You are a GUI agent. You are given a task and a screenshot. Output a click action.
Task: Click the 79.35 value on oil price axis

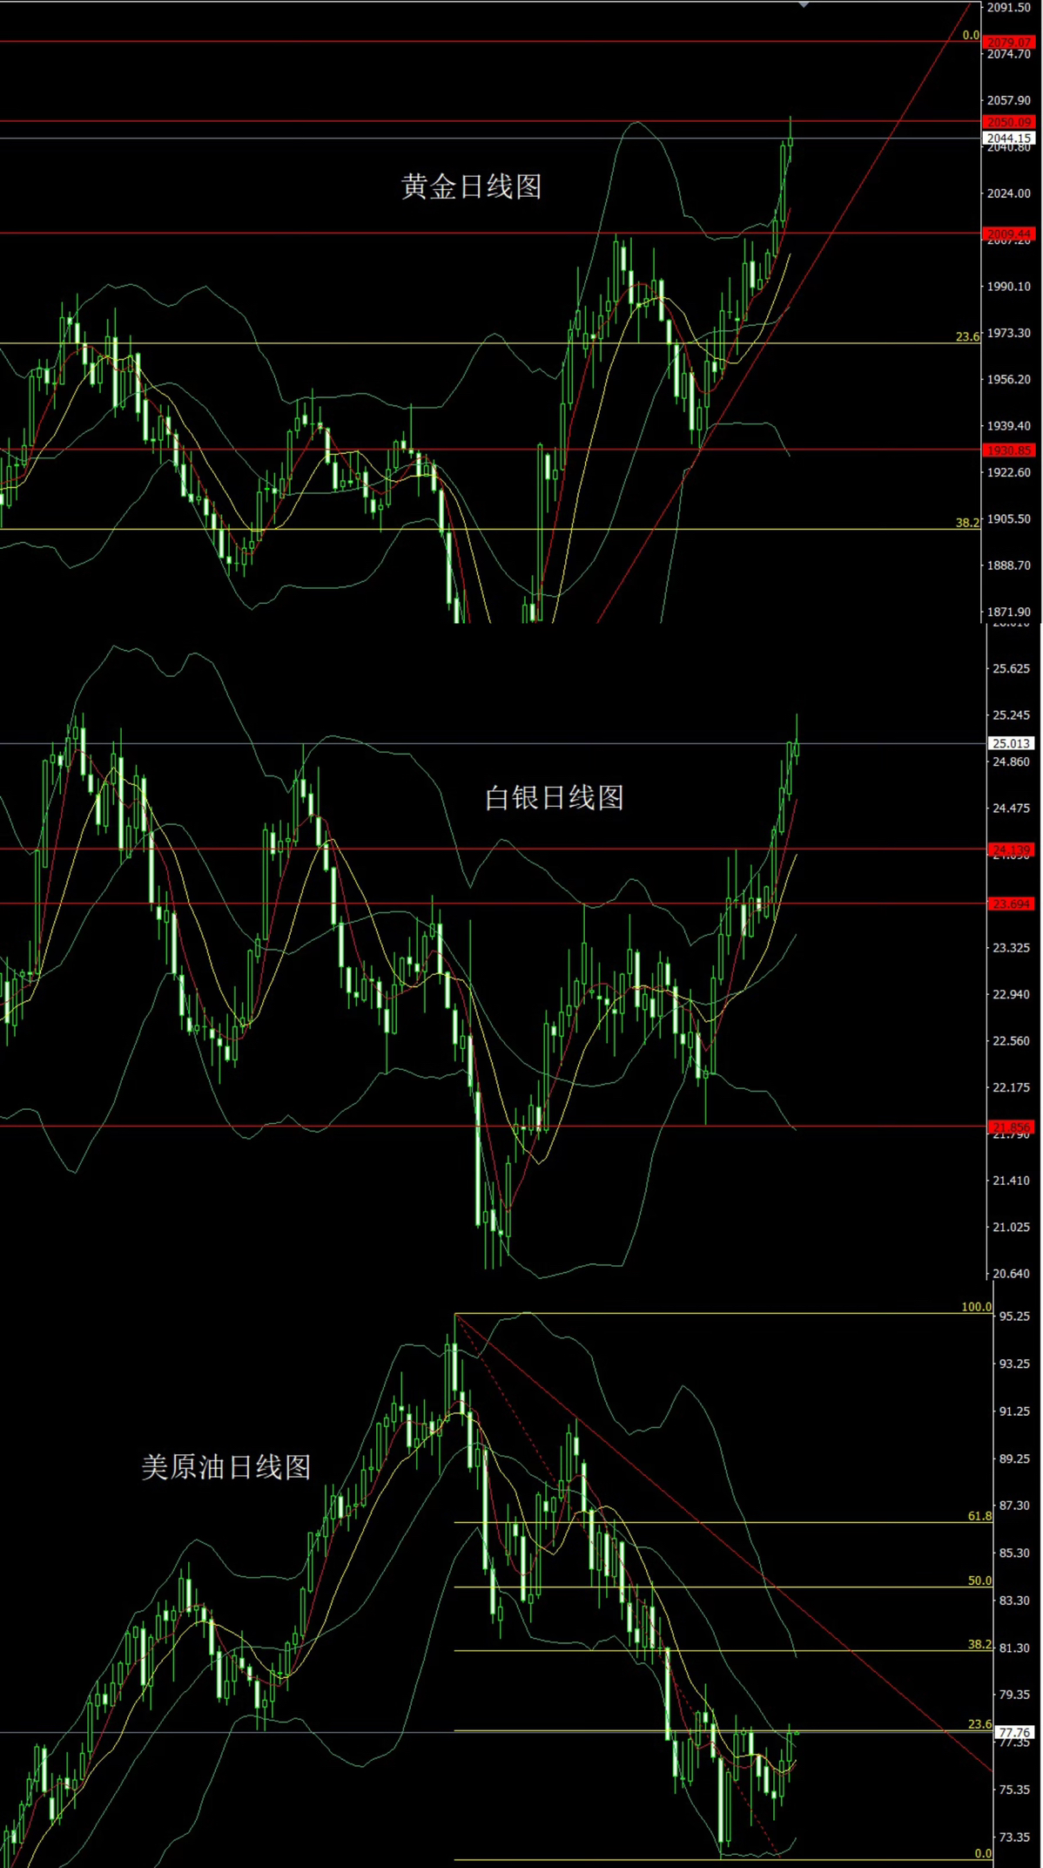coord(1015,1695)
